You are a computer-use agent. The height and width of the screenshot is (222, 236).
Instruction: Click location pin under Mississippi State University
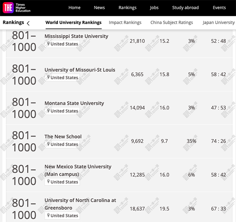(x=48, y=44)
